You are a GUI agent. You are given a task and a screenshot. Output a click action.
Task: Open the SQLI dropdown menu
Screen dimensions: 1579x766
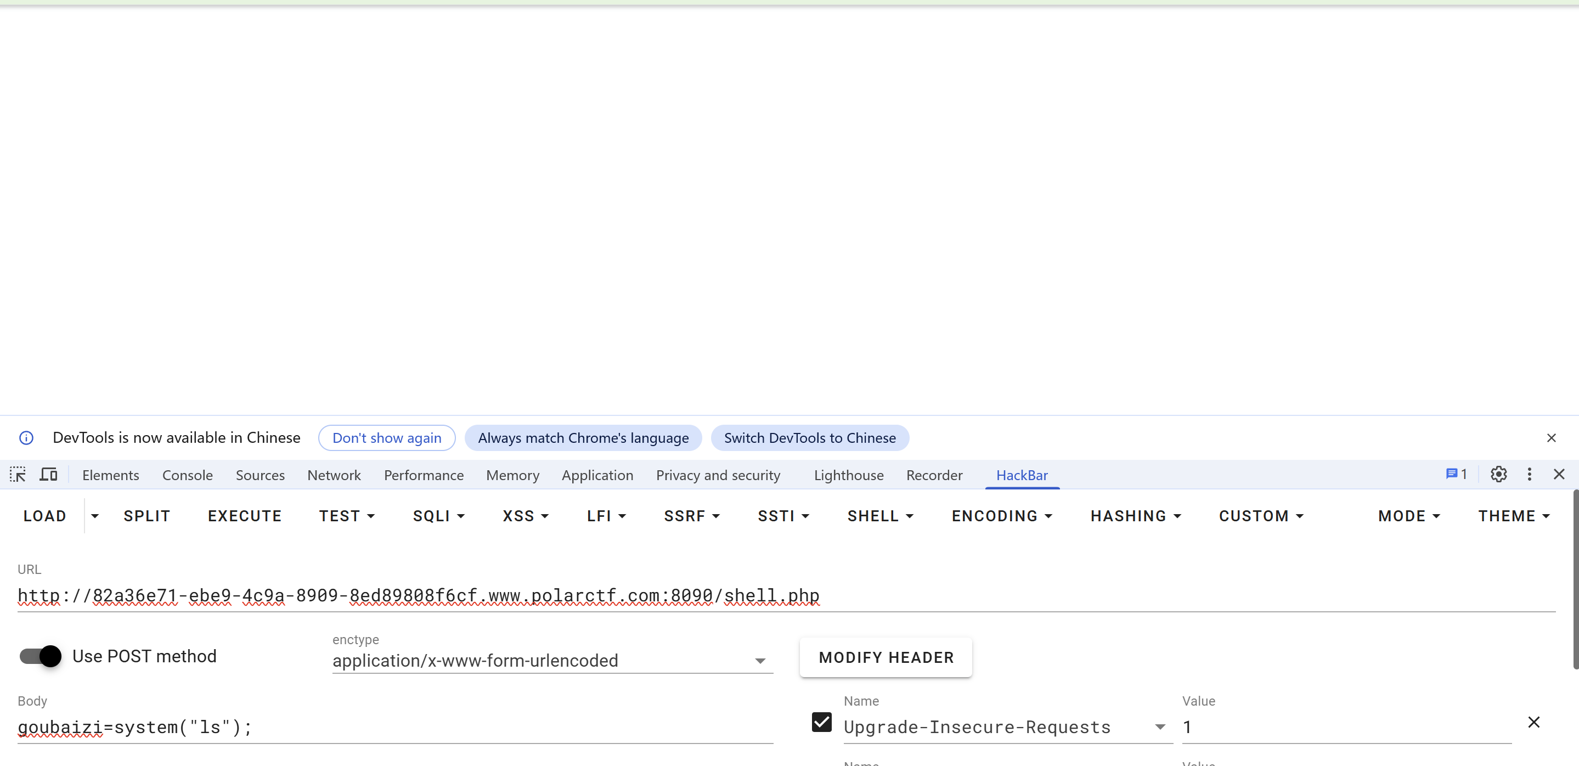tap(438, 516)
